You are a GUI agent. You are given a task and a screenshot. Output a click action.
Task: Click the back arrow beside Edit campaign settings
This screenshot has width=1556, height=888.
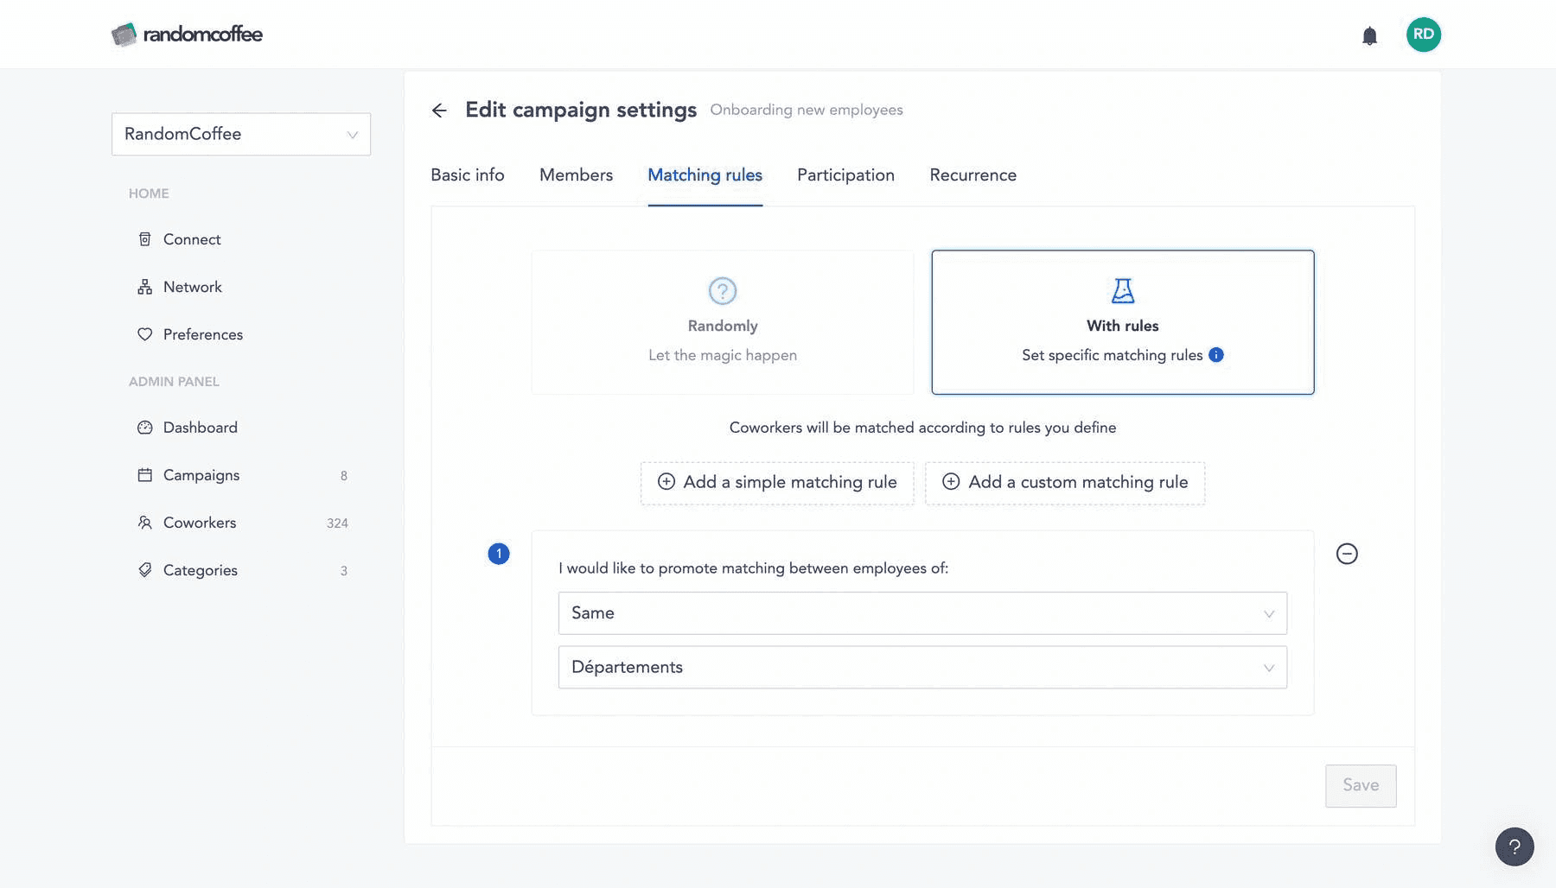click(x=439, y=111)
